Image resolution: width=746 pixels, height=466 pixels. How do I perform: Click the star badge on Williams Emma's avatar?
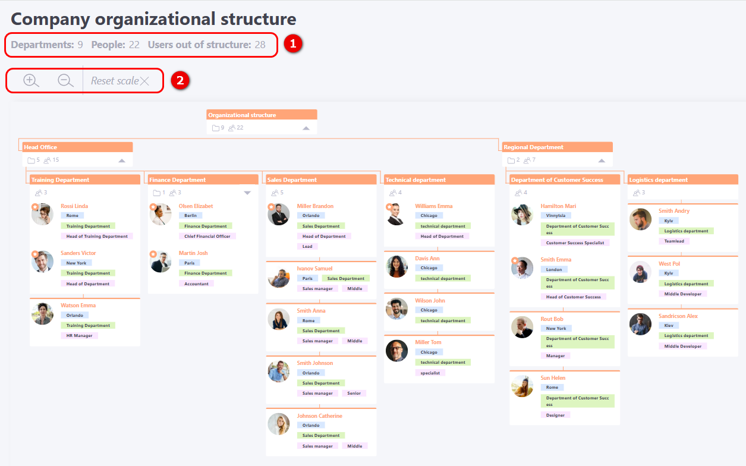click(389, 207)
